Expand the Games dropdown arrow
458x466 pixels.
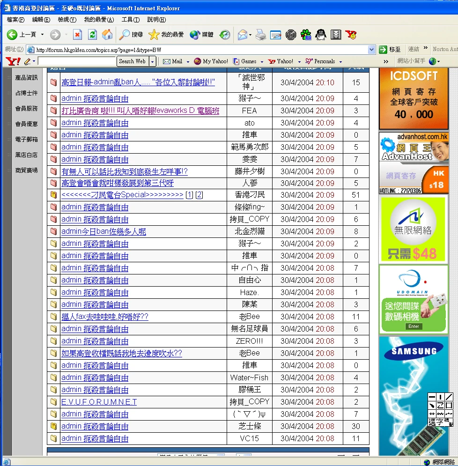(x=262, y=62)
